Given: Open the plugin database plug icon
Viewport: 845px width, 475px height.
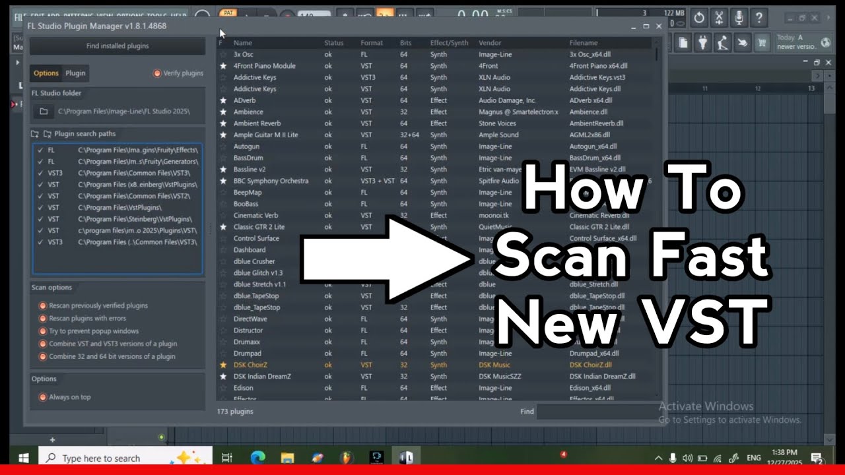Looking at the screenshot, I should [x=704, y=43].
